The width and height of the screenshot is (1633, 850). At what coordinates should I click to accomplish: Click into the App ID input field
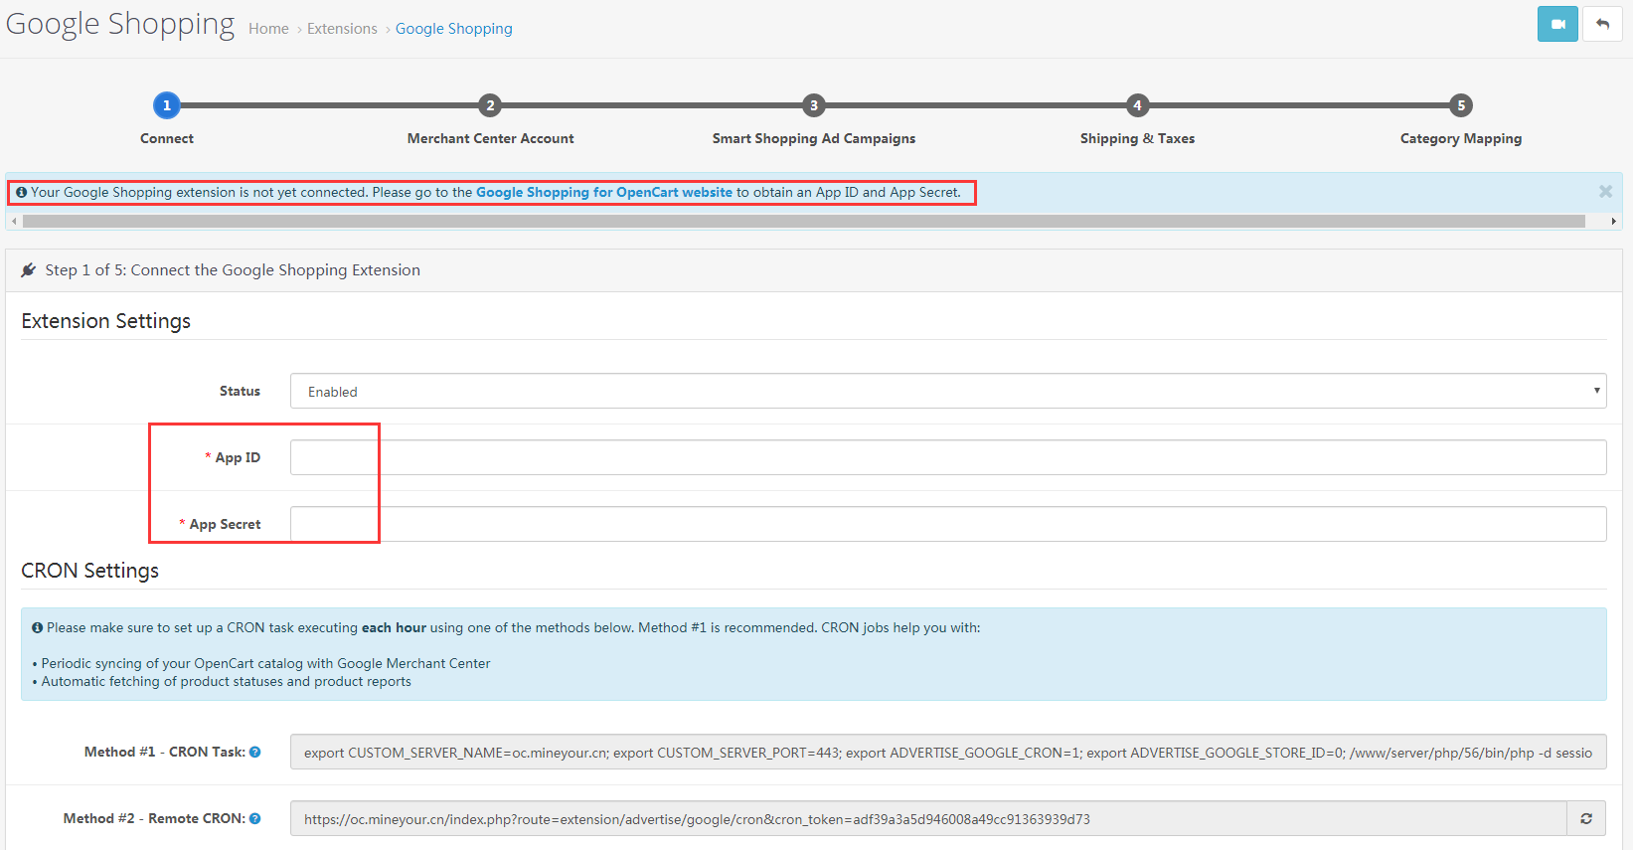[948, 457]
